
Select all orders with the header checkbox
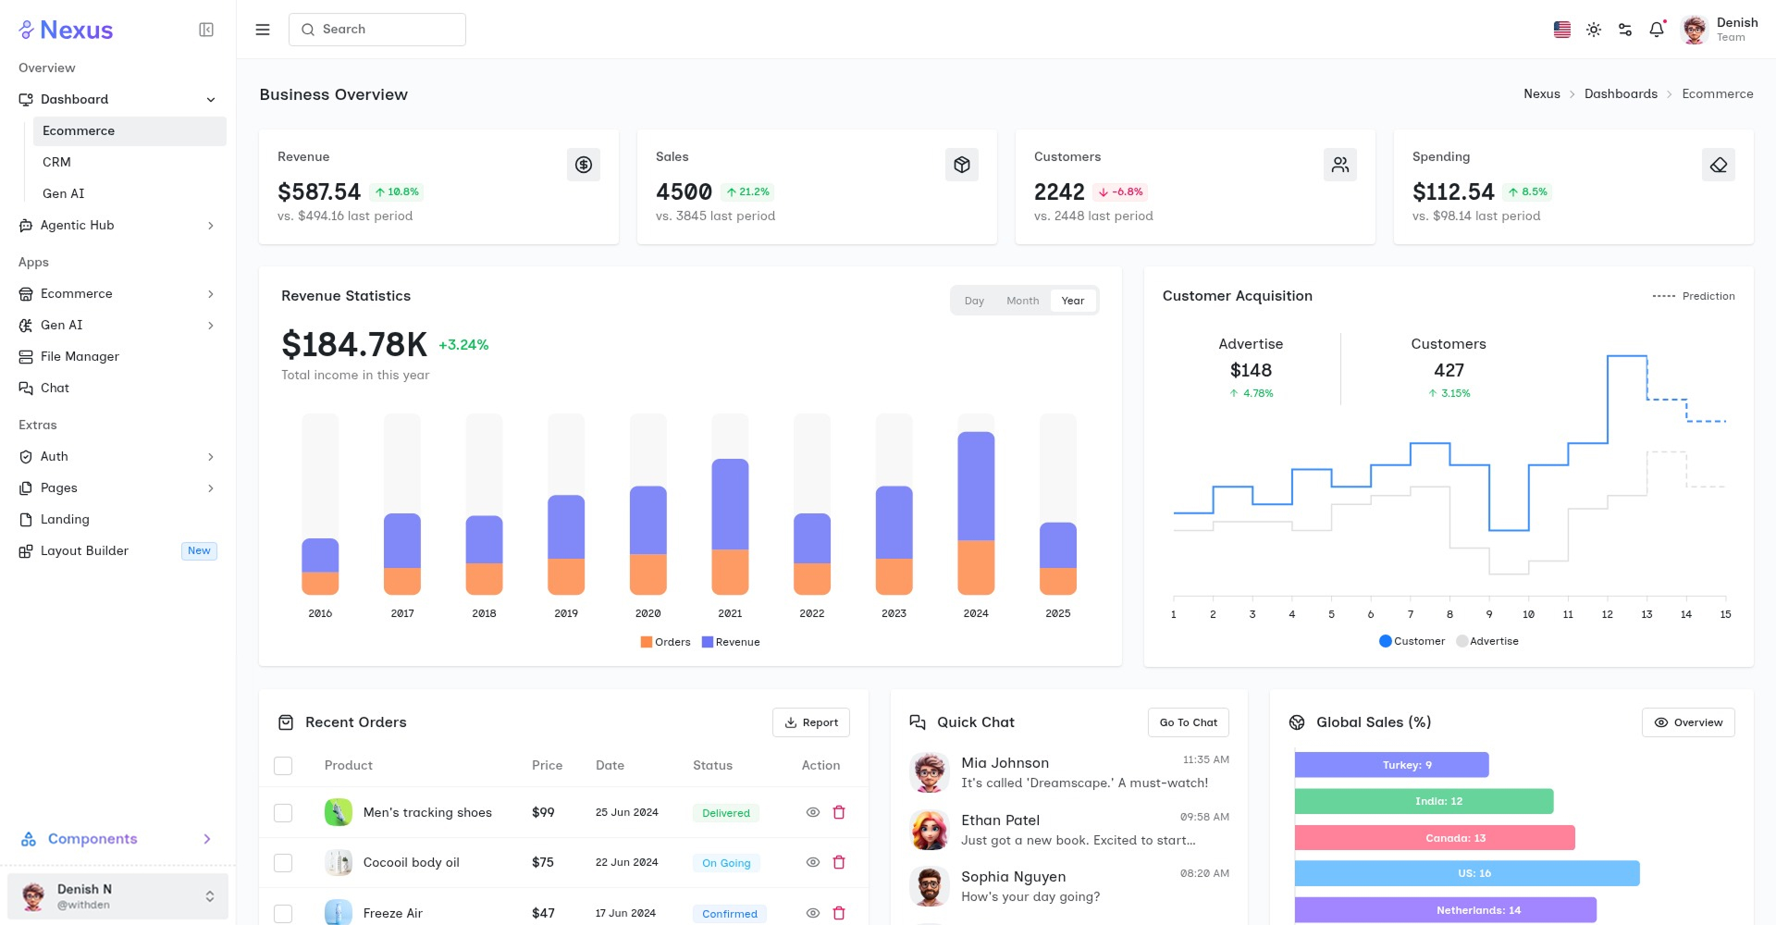coord(283,766)
